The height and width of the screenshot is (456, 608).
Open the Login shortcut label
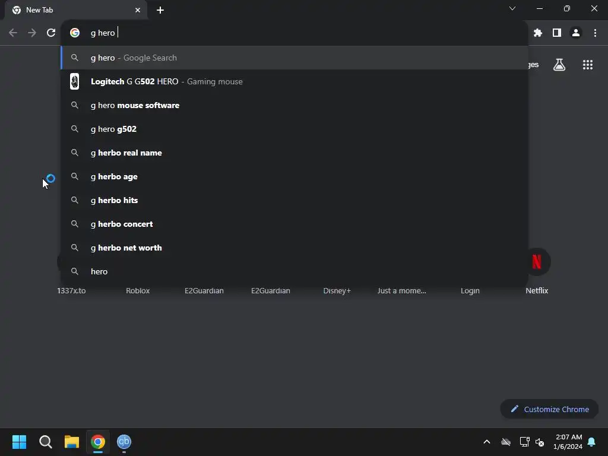[470, 290]
